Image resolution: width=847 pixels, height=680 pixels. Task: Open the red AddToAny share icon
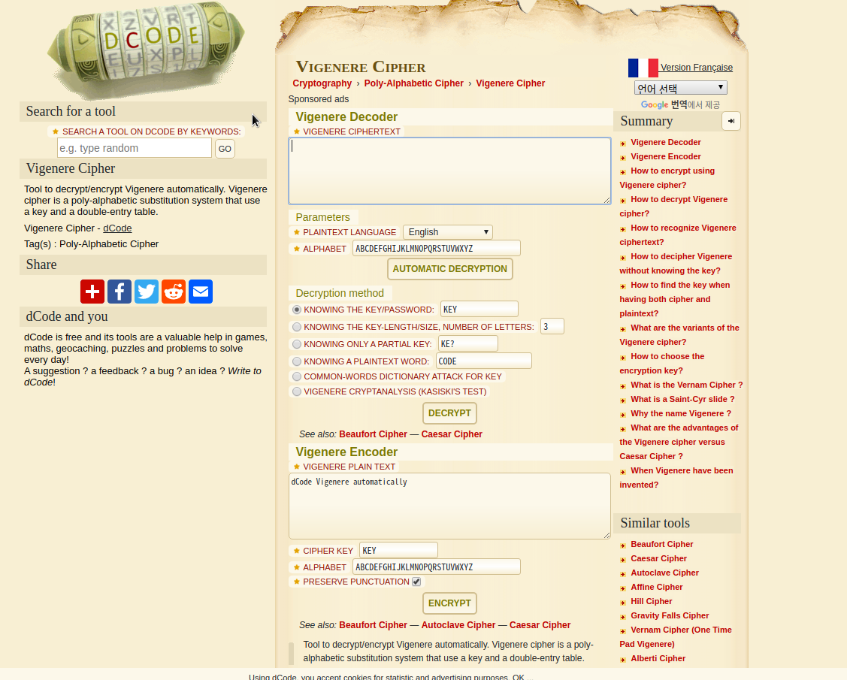tap(92, 292)
